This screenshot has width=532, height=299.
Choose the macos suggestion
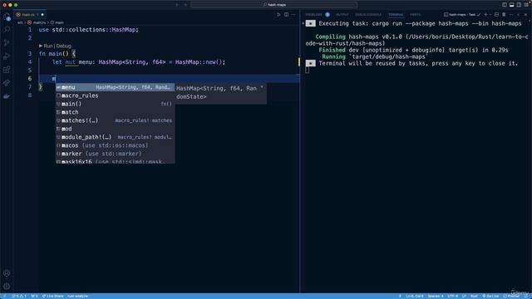(x=116, y=145)
